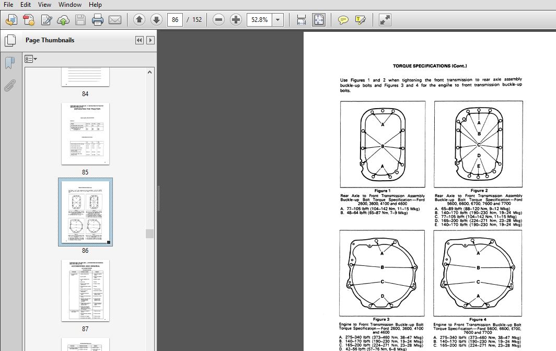Open the Bookmarks panel icon
The image size is (556, 351).
coord(10,63)
